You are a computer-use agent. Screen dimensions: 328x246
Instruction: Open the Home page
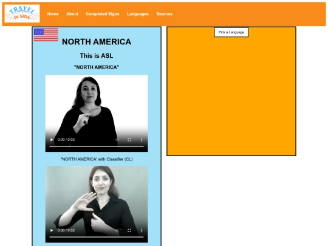(x=53, y=14)
